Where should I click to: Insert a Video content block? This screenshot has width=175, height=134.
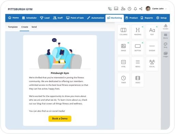tap(138, 80)
